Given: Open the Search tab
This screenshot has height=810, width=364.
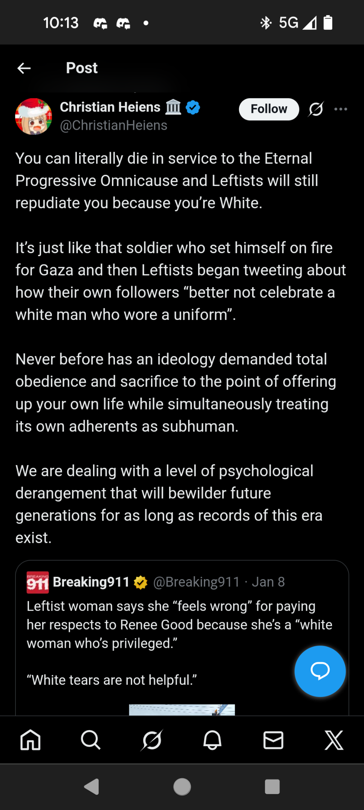Looking at the screenshot, I should pyautogui.click(x=90, y=740).
